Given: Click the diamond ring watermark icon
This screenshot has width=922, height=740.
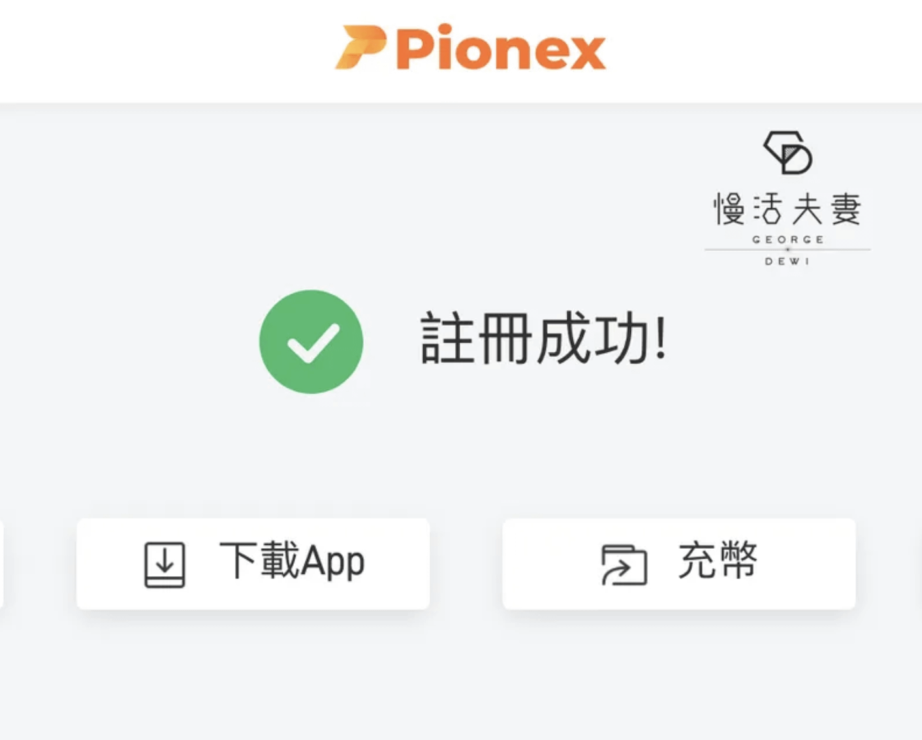Looking at the screenshot, I should click(x=788, y=152).
